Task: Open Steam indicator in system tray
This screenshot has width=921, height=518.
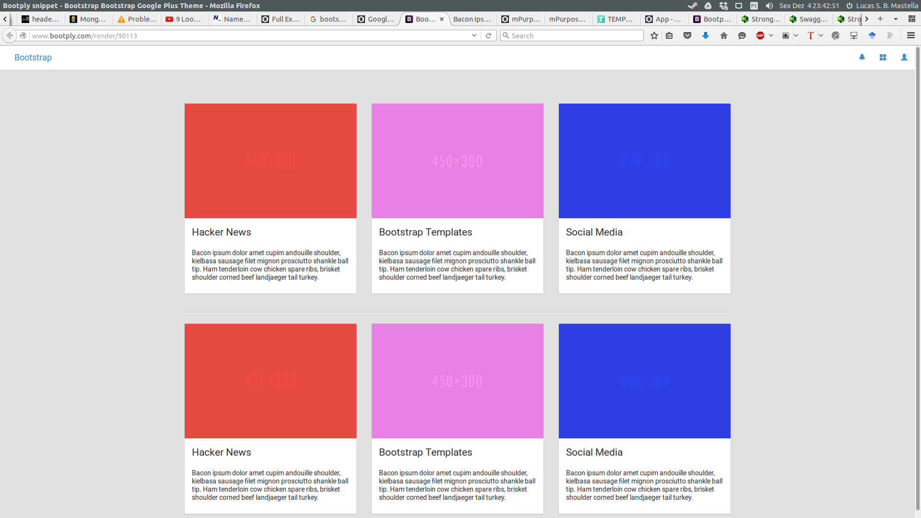Action: coord(692,6)
